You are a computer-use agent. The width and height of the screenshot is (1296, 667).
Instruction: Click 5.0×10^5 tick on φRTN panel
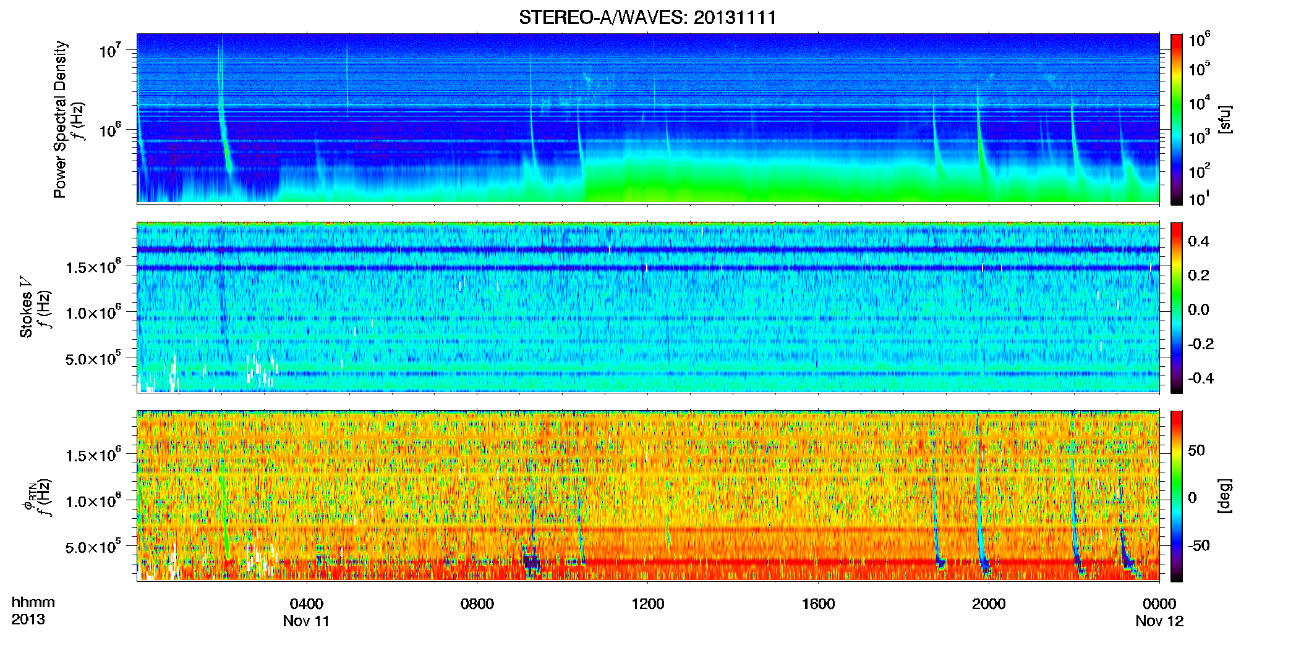(x=93, y=547)
